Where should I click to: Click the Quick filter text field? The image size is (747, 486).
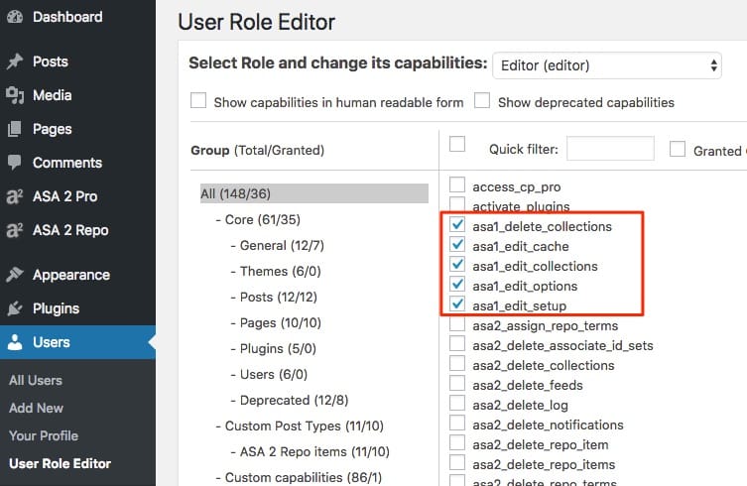coord(609,149)
